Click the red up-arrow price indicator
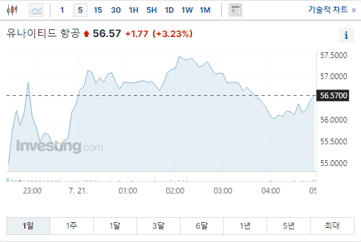 (x=86, y=34)
